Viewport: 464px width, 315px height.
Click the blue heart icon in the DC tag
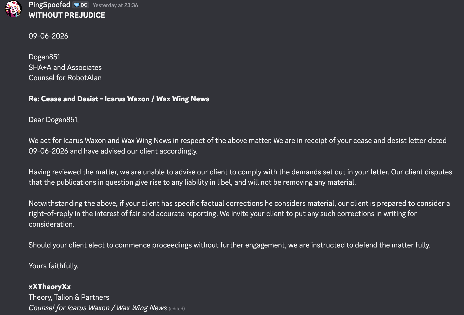[77, 5]
